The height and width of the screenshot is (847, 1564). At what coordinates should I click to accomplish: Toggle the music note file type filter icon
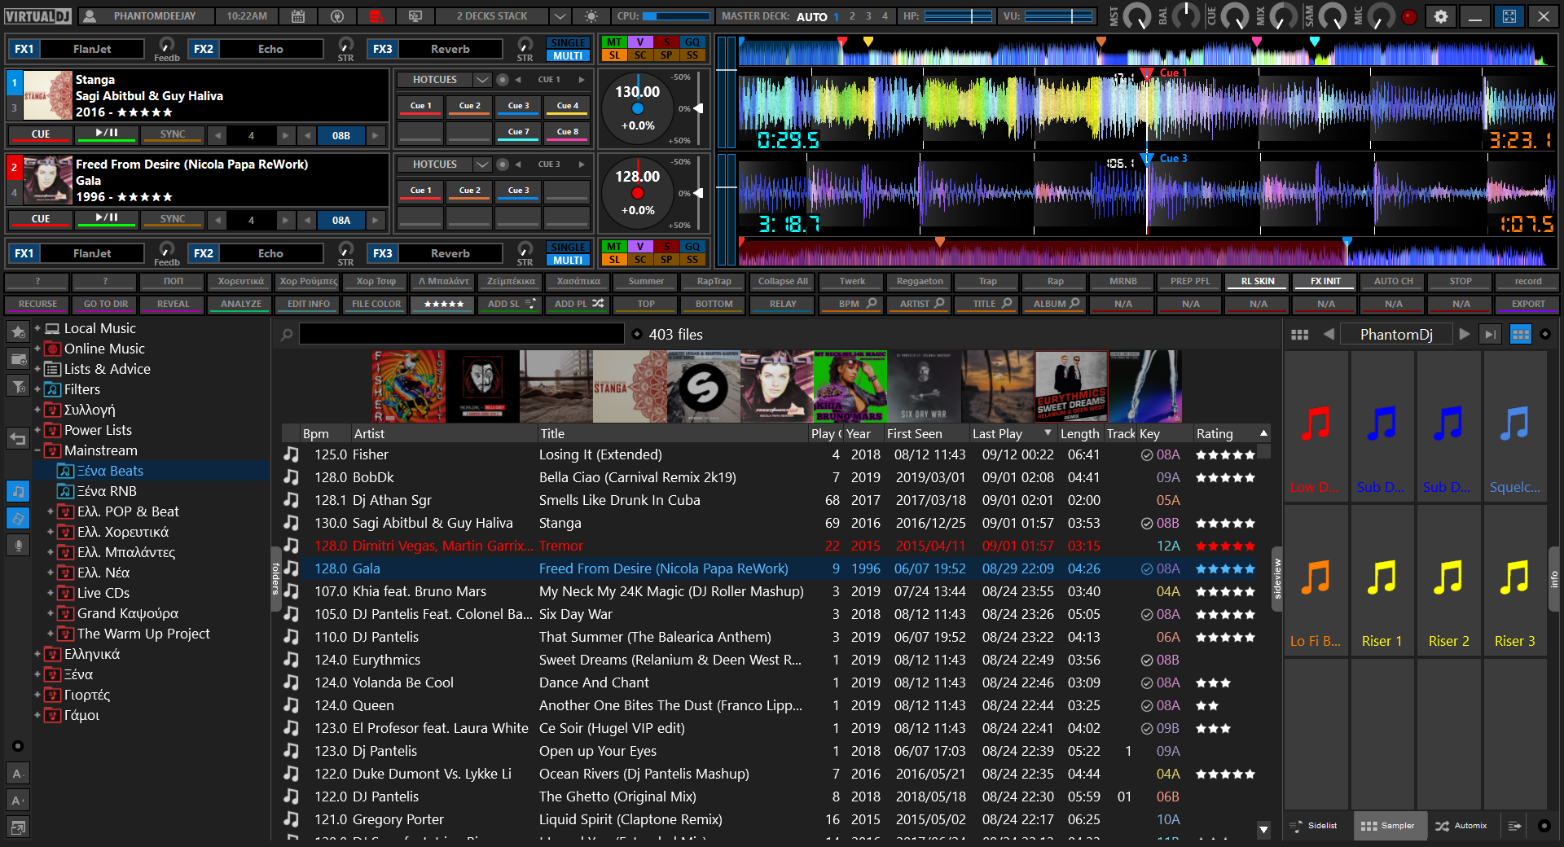pyautogui.click(x=18, y=492)
